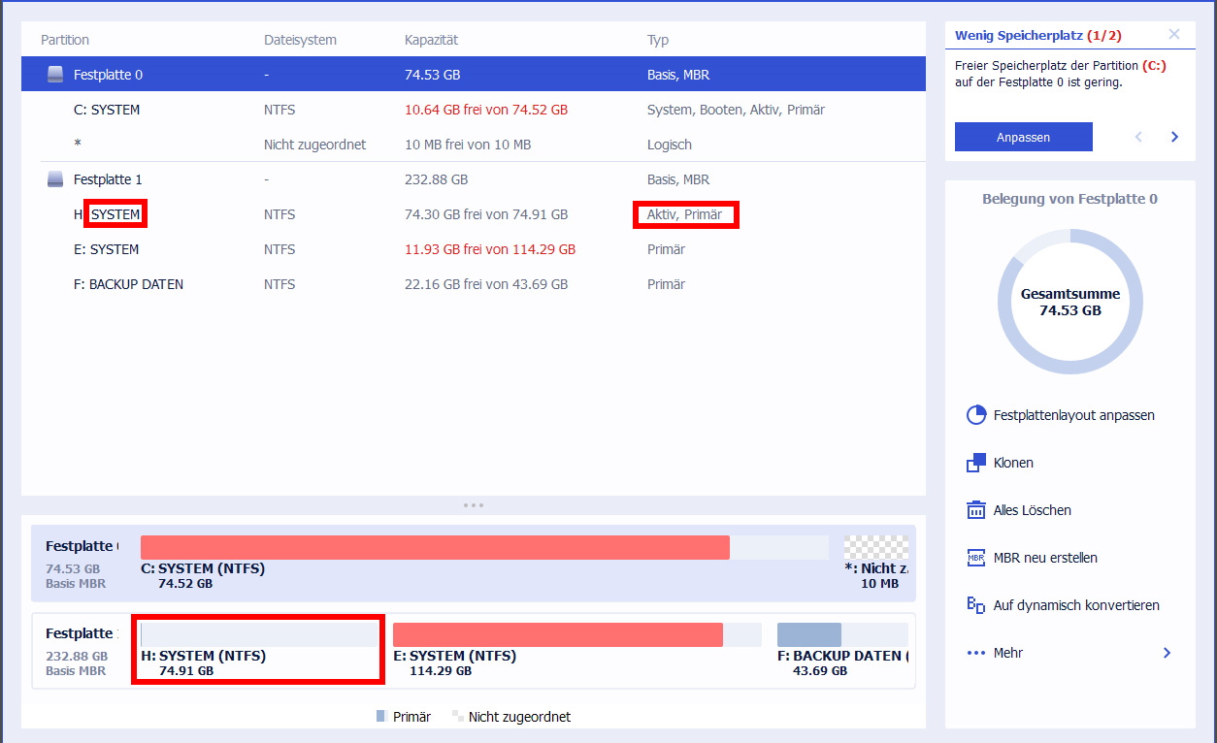Click the pane splitter dots handle
1217x743 pixels.
click(474, 505)
